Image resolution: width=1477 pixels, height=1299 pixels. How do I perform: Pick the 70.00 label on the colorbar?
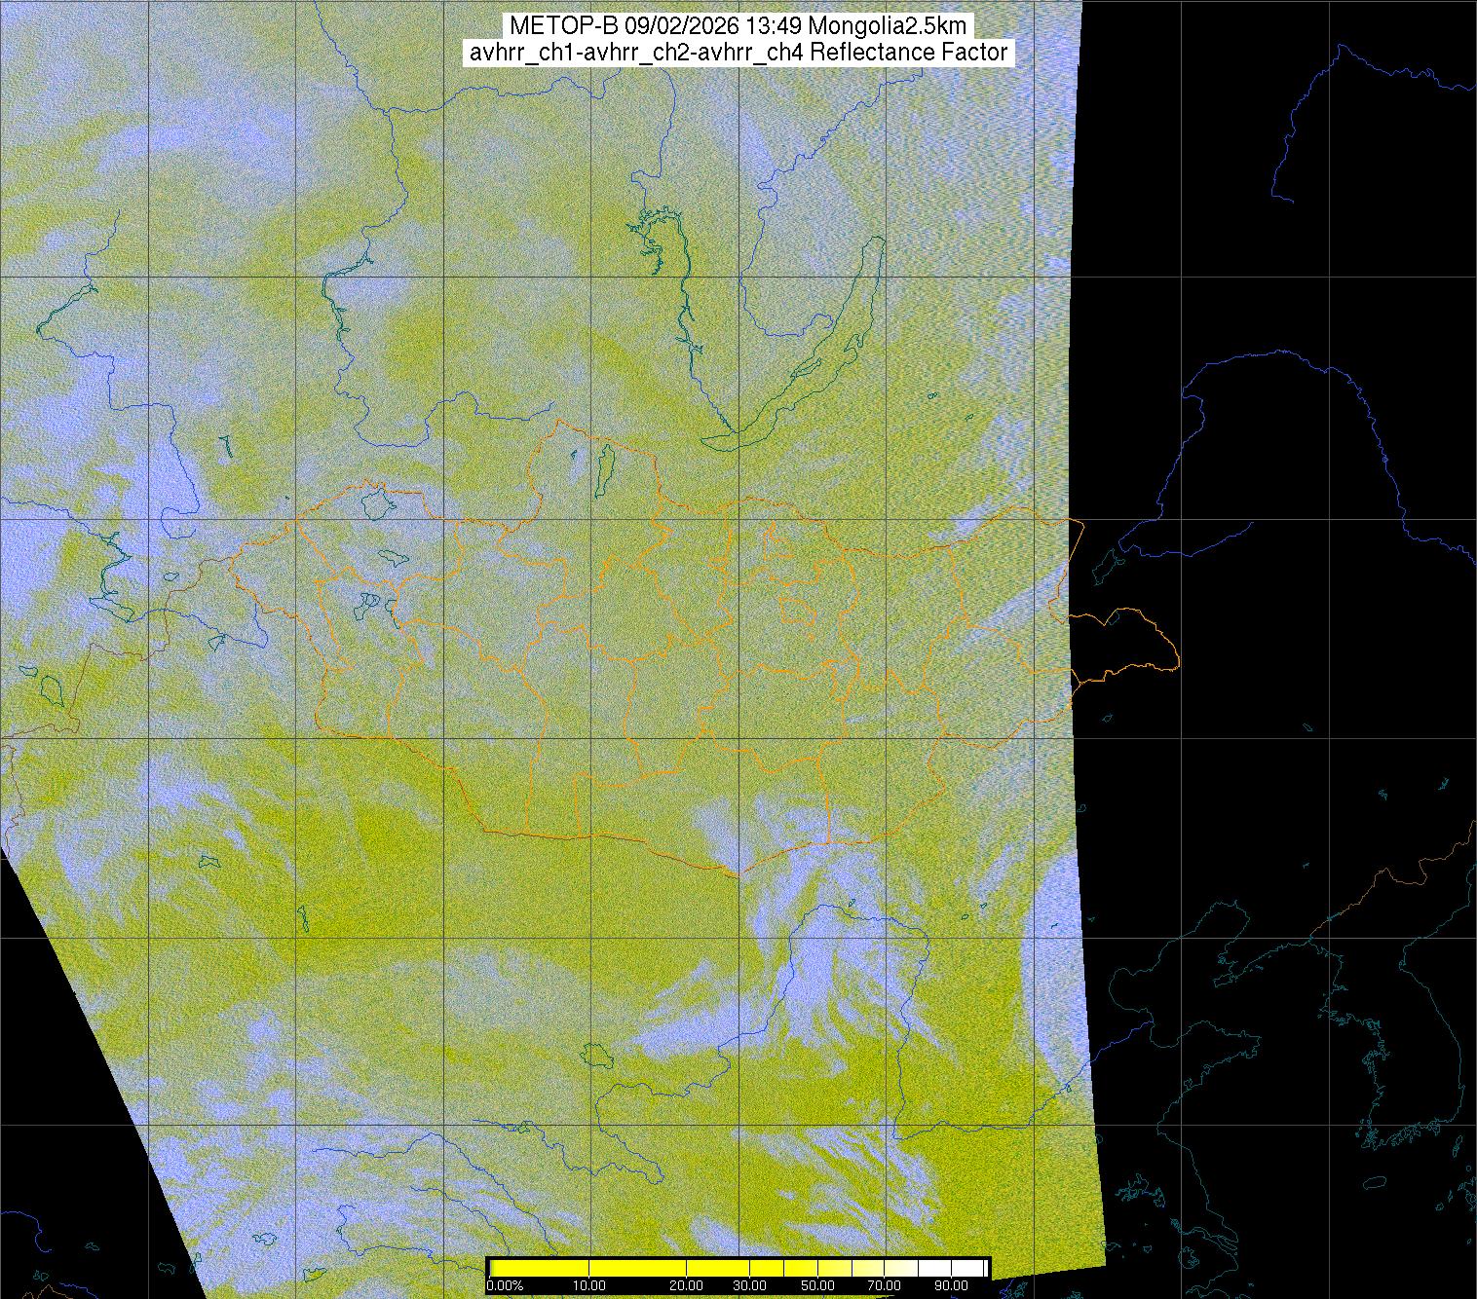[884, 1286]
